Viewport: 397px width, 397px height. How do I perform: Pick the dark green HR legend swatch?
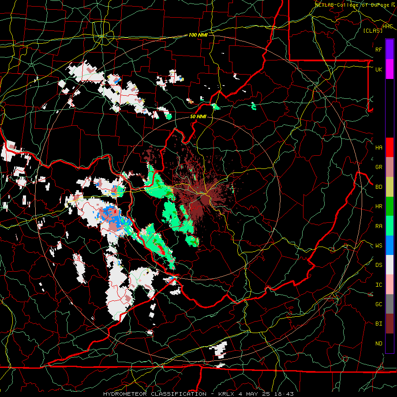[x=390, y=206]
